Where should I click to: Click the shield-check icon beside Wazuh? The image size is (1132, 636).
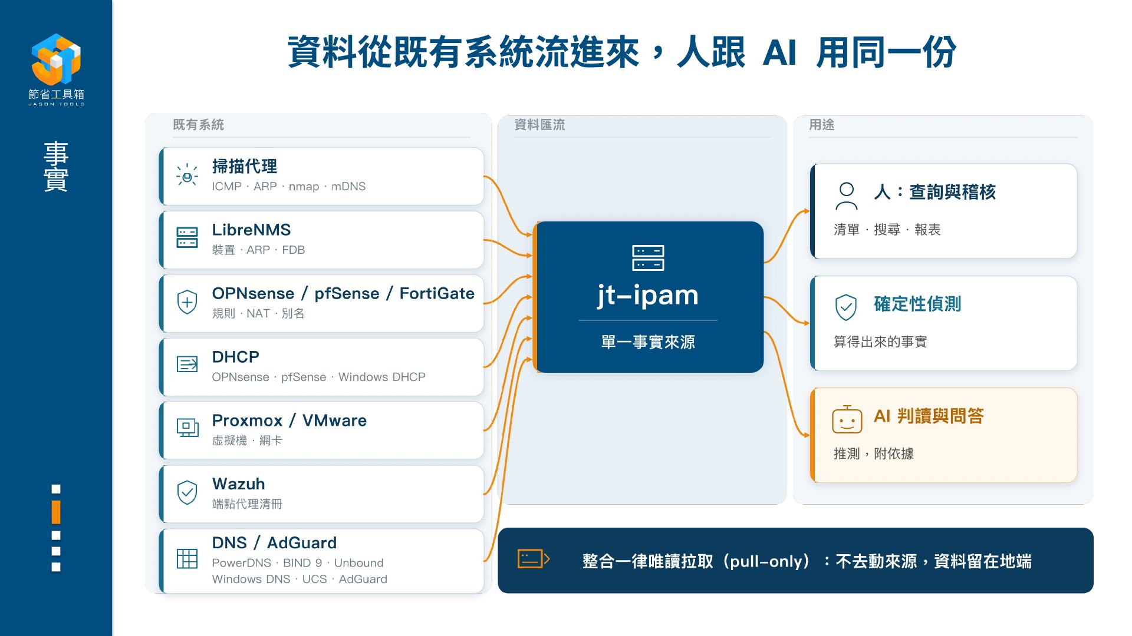coord(187,492)
